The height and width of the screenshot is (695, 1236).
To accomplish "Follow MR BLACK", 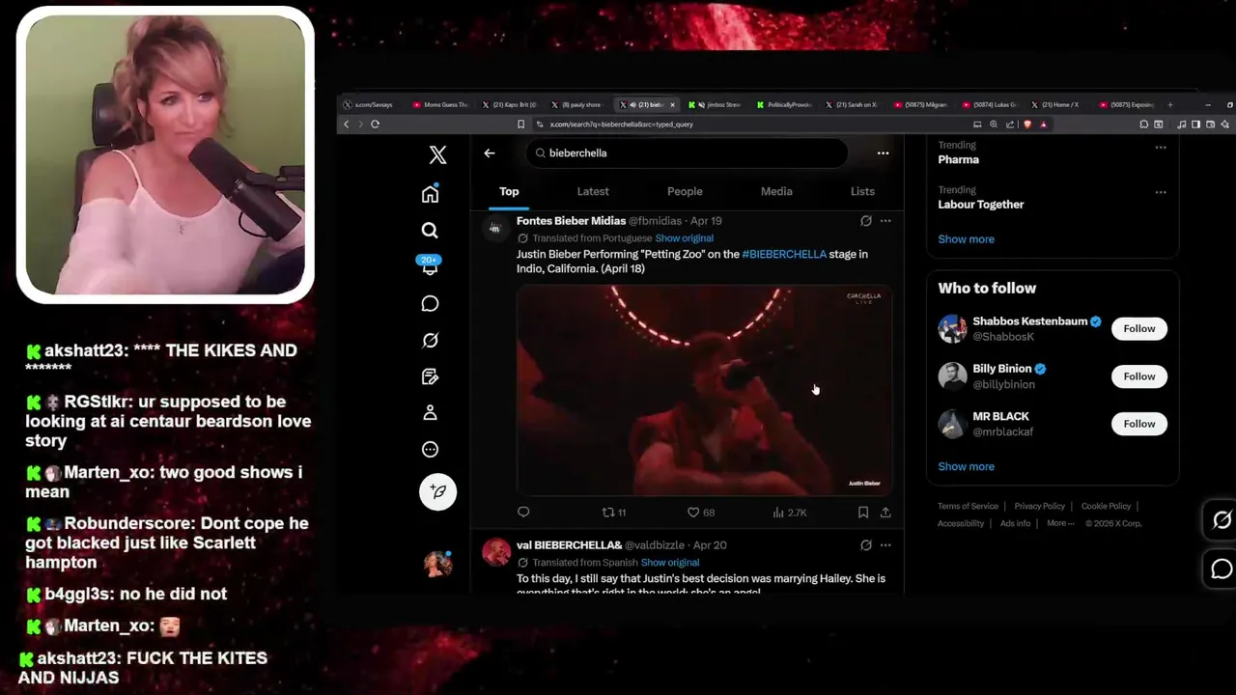I will 1138,424.
